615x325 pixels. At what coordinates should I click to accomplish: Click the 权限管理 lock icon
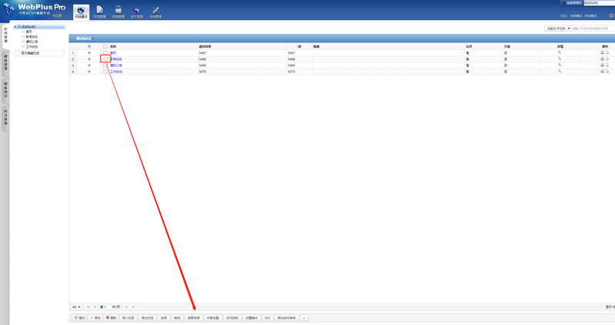click(x=119, y=11)
